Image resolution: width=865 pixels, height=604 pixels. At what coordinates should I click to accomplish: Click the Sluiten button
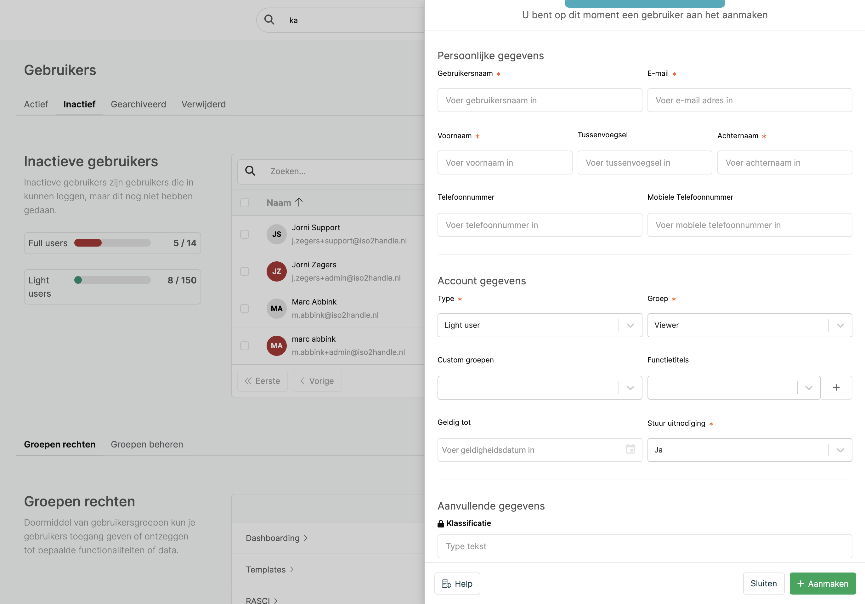tap(763, 583)
